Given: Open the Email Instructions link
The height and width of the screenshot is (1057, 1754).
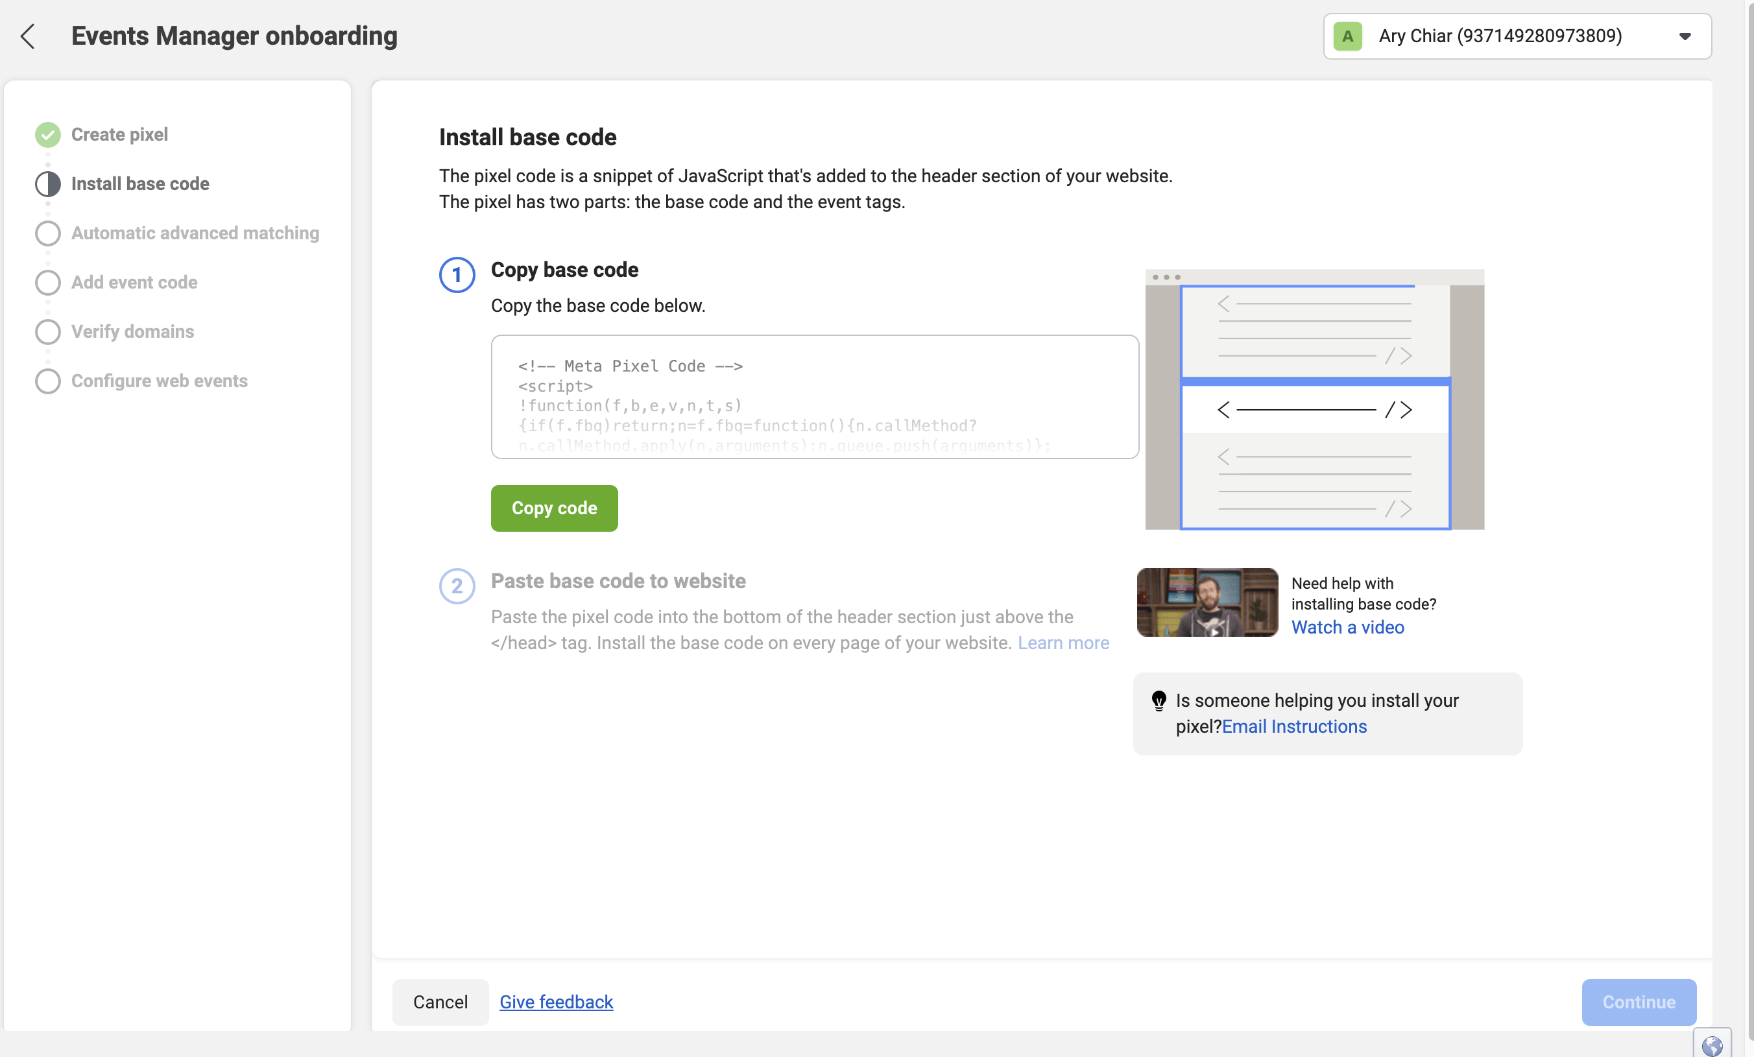Looking at the screenshot, I should pos(1293,727).
